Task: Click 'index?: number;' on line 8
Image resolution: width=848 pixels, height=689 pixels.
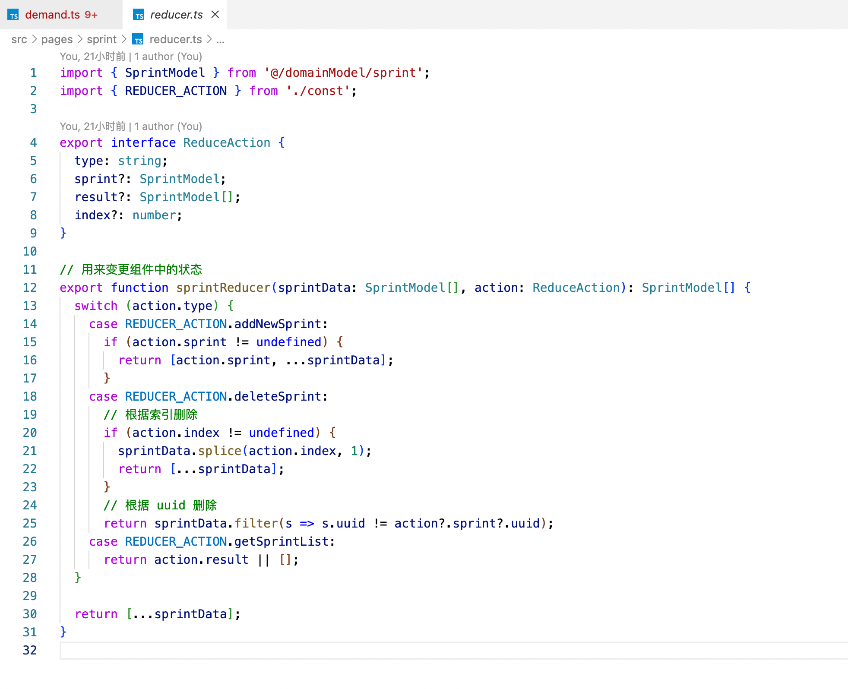Action: point(128,215)
